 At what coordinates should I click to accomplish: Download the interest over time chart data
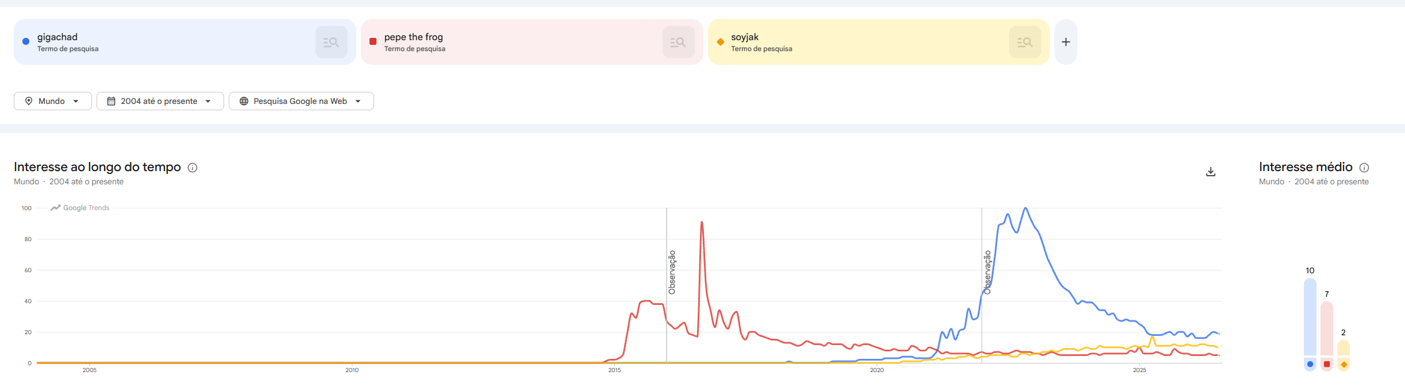point(1210,172)
